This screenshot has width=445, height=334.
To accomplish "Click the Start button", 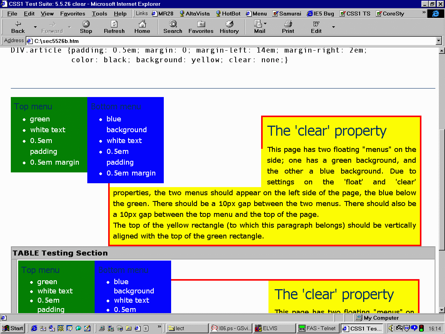I will point(13,328).
